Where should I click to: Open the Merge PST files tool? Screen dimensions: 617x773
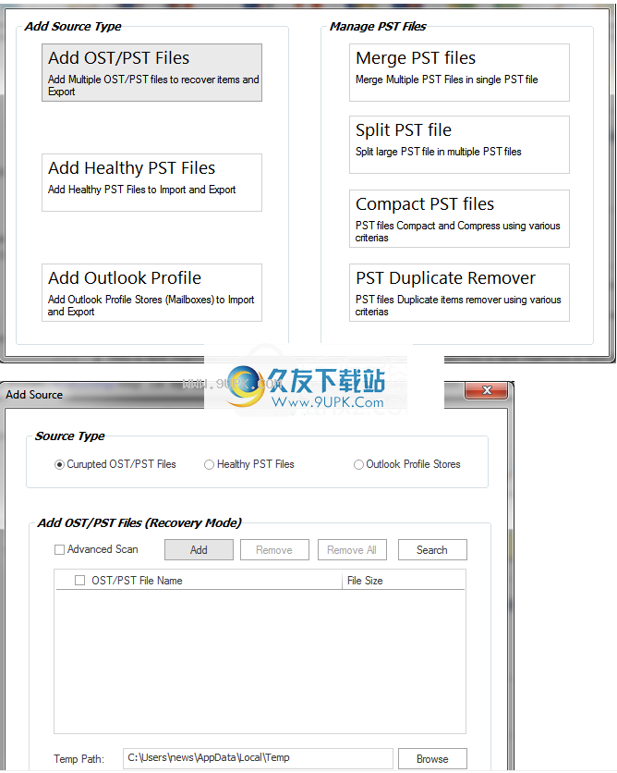tap(459, 73)
